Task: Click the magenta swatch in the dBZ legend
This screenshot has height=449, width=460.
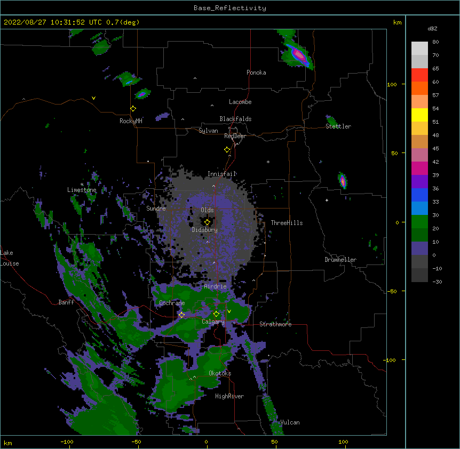Action: pyautogui.click(x=419, y=169)
